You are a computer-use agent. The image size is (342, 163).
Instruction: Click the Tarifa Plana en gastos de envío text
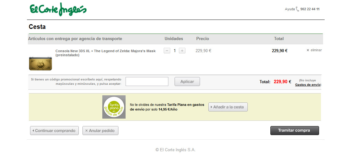pyautogui.click(x=167, y=107)
